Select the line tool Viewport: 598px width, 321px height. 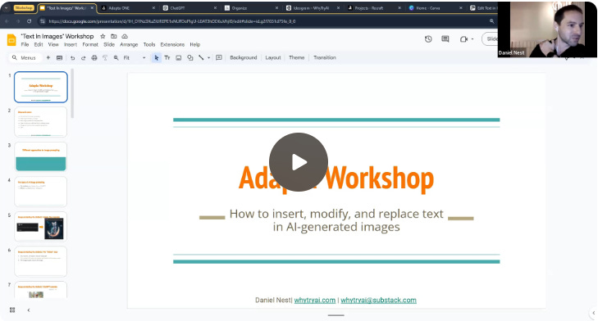click(x=201, y=58)
